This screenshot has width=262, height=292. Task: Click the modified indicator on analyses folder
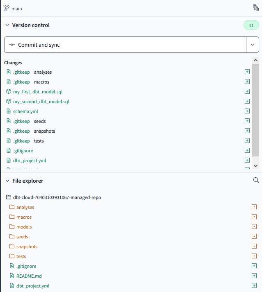[254, 207]
